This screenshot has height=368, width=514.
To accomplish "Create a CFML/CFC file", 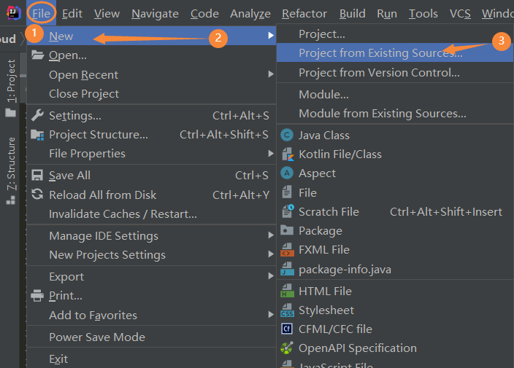I will tap(335, 329).
